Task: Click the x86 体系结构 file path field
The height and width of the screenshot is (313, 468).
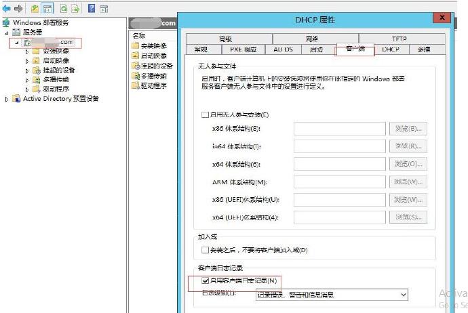Action: click(x=340, y=129)
